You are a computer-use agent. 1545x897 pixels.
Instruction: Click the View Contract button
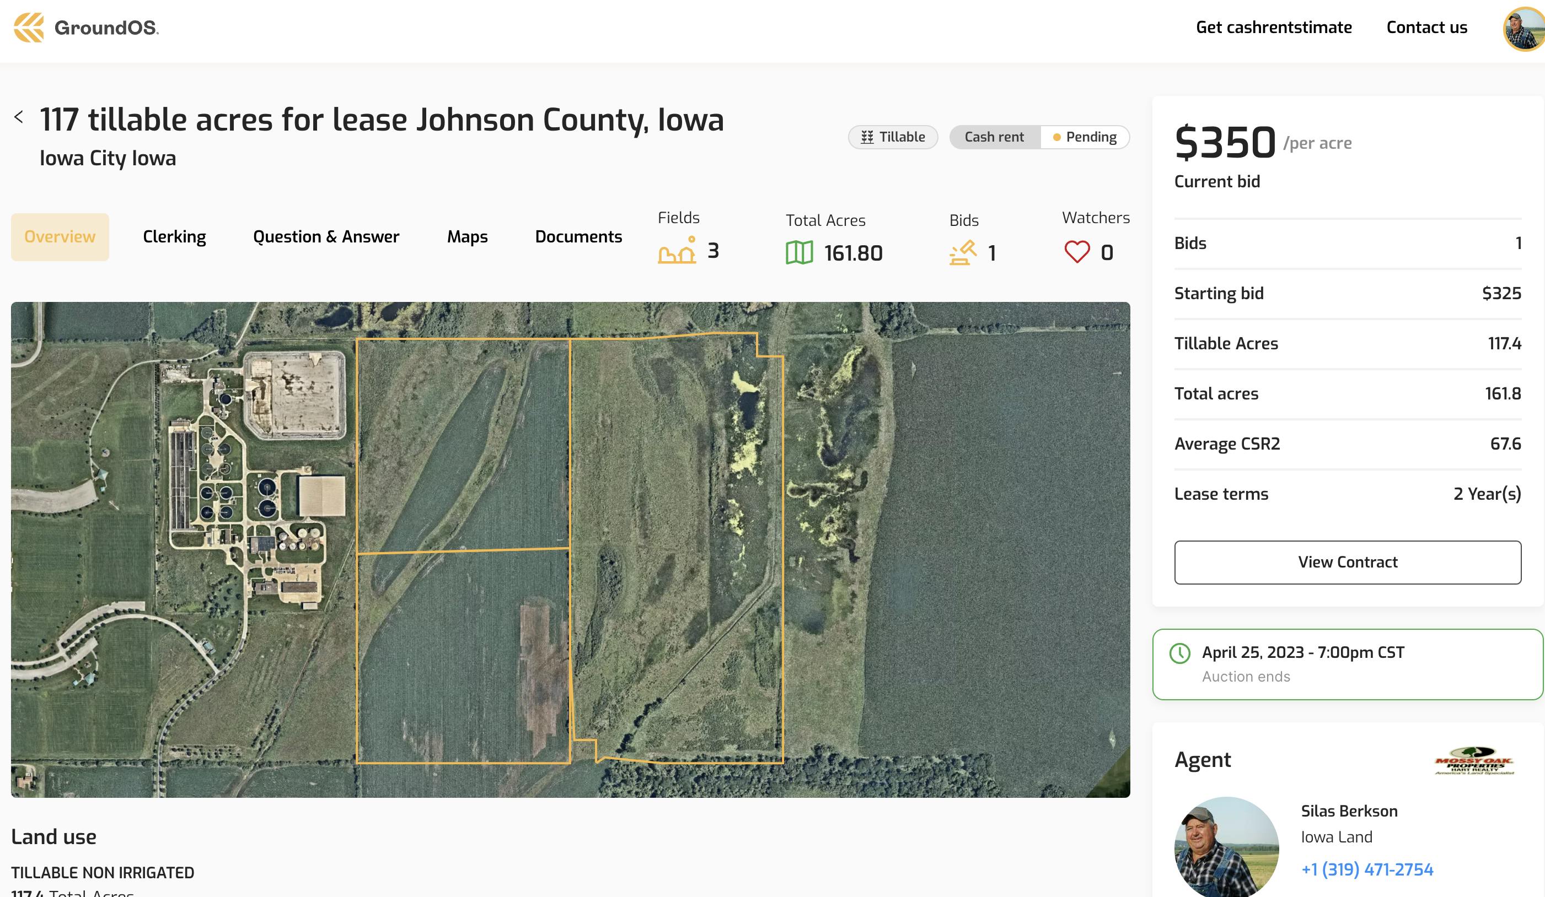coord(1348,561)
